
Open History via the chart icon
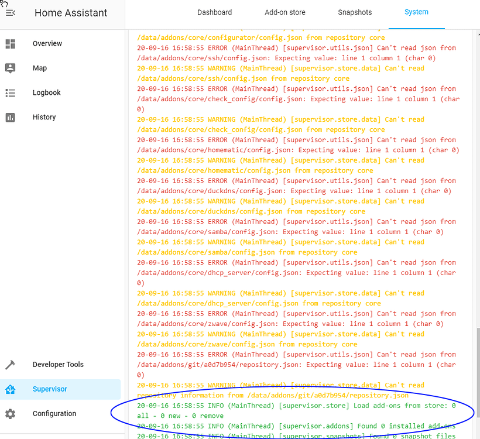coord(10,117)
